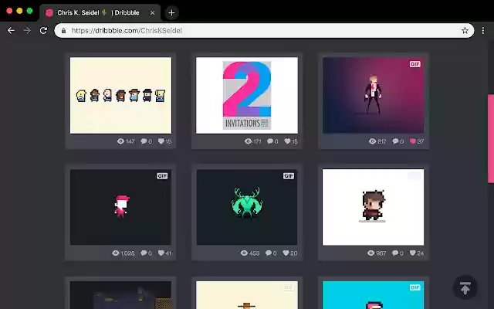This screenshot has width=494, height=309.
Task: Click the browser forward arrow
Action: click(x=27, y=30)
